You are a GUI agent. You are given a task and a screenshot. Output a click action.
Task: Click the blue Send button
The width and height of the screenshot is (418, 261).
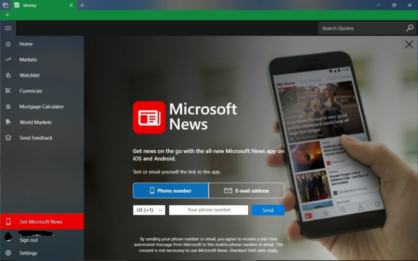[x=268, y=210]
